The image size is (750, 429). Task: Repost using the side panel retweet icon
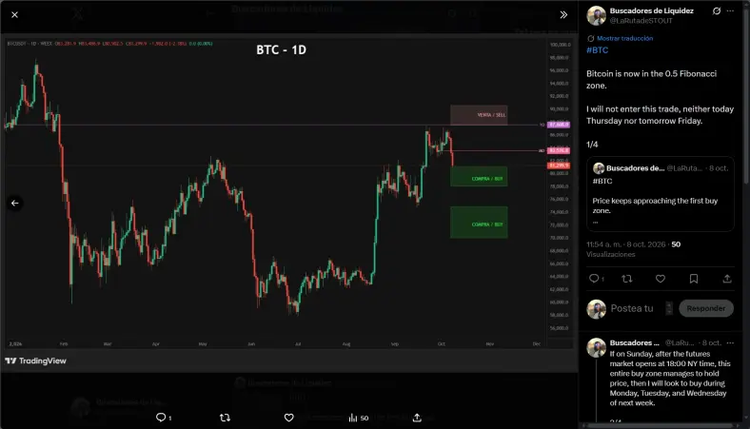(x=626, y=279)
